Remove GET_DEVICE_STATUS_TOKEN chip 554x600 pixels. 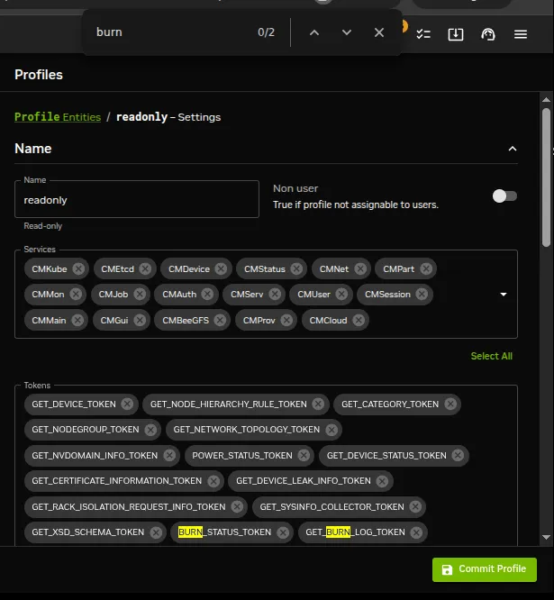pyautogui.click(x=458, y=455)
